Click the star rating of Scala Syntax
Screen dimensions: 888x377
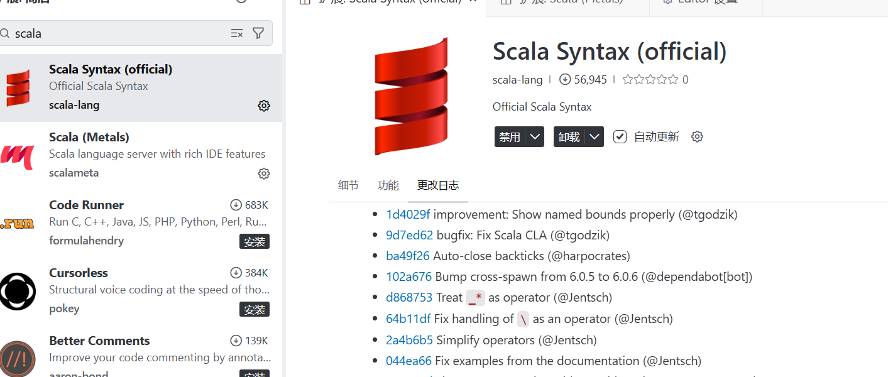point(650,80)
